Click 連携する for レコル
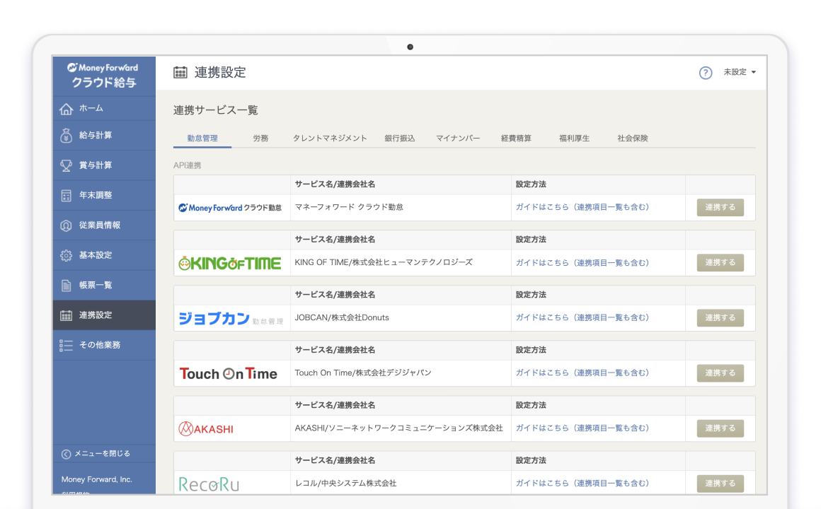This screenshot has height=509, width=821. 720,484
